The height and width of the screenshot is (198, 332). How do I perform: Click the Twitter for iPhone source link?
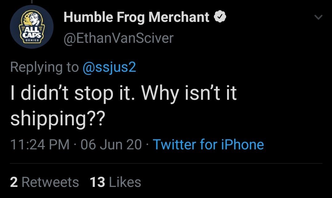tap(208, 144)
